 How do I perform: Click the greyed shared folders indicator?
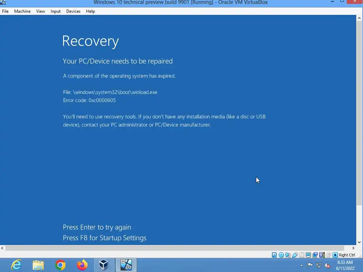coord(301,255)
